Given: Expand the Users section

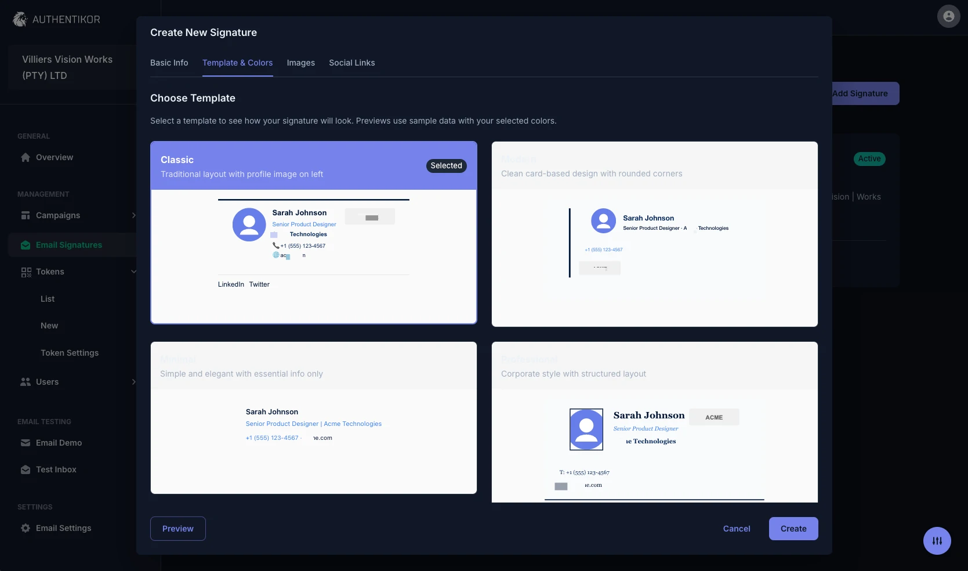Looking at the screenshot, I should (x=134, y=382).
